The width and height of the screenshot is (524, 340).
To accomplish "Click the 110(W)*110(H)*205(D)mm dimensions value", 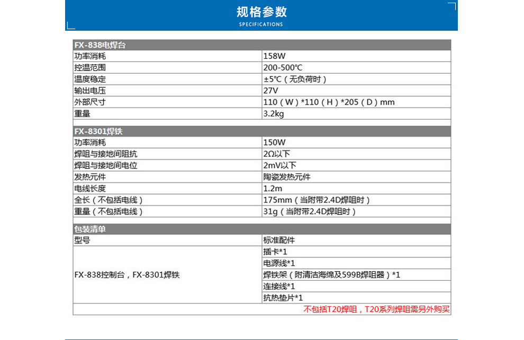I will click(x=329, y=102).
